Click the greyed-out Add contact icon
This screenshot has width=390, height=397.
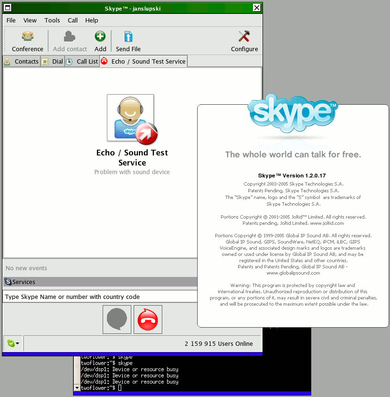pyautogui.click(x=70, y=37)
